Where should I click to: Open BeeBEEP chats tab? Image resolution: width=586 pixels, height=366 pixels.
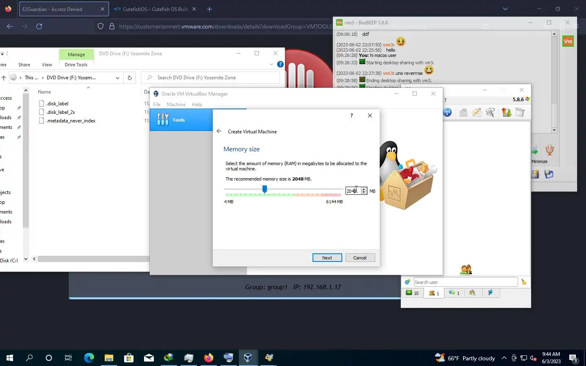454,293
